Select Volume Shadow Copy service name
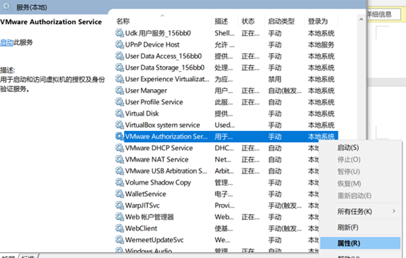This screenshot has width=406, height=258. point(158,182)
